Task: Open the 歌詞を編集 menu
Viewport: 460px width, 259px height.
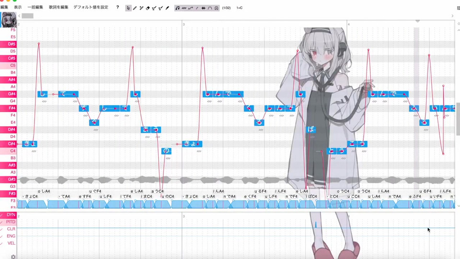Action: tap(58, 7)
